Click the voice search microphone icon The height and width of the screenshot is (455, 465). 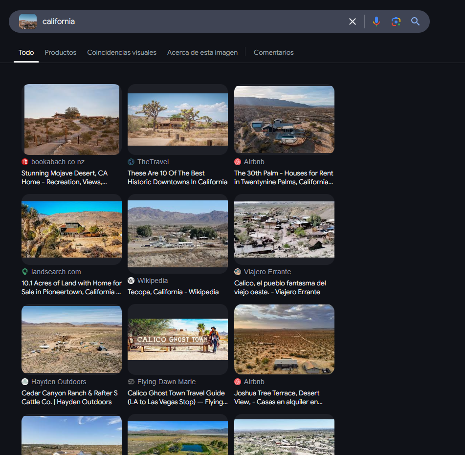tap(376, 22)
